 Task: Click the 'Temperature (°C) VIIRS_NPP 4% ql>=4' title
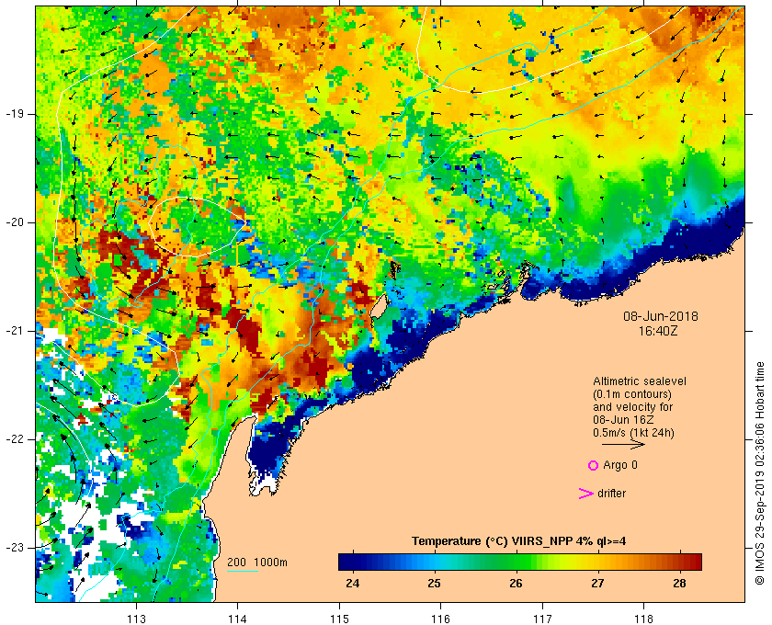tap(519, 540)
